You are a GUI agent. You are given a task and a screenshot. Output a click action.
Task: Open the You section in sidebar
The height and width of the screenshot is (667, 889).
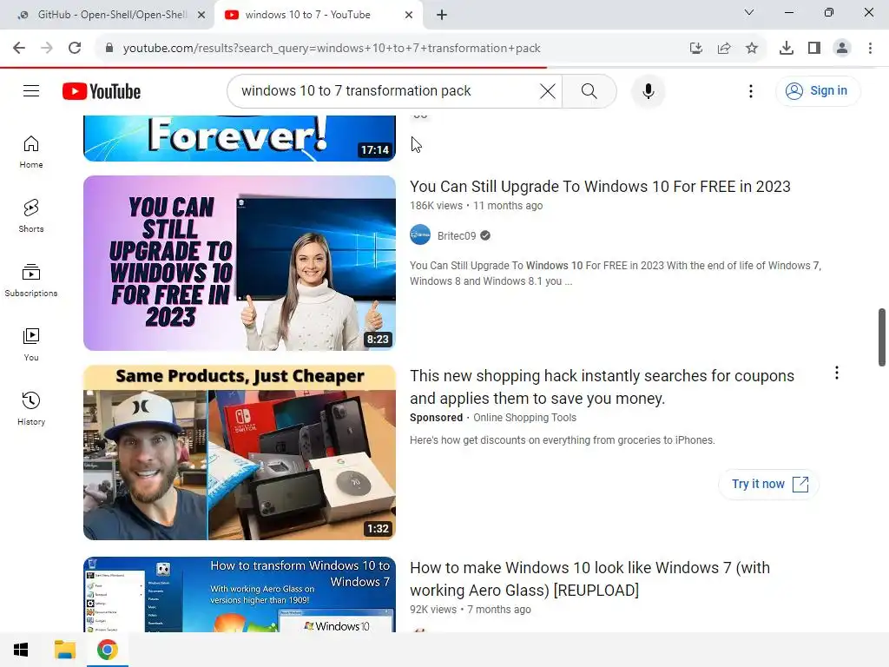31,344
